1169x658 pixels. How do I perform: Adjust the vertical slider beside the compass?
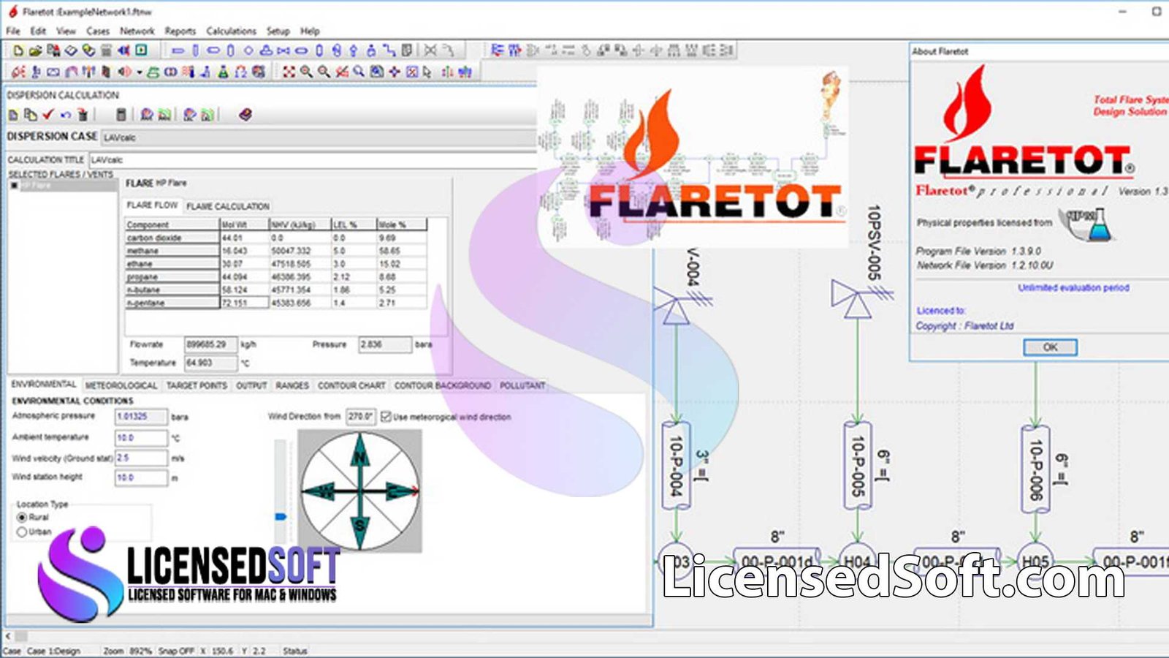(x=281, y=517)
